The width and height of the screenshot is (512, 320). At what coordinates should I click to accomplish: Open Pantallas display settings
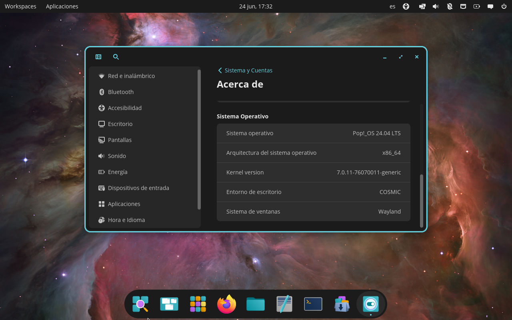[144, 140]
